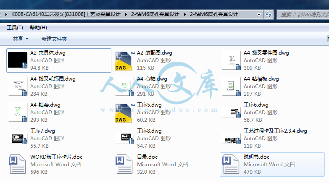Open the 共享 dropdown in toolbar

pos(21,39)
